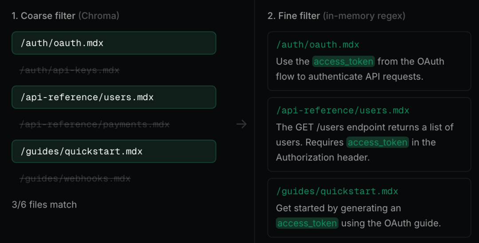Click the access_token highlight in the quickstart card
The image size is (479, 243).
click(x=307, y=223)
